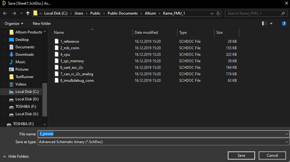This screenshot has width=290, height=162.
Task: Open the Save as type combo box
Action: click(x=163, y=142)
